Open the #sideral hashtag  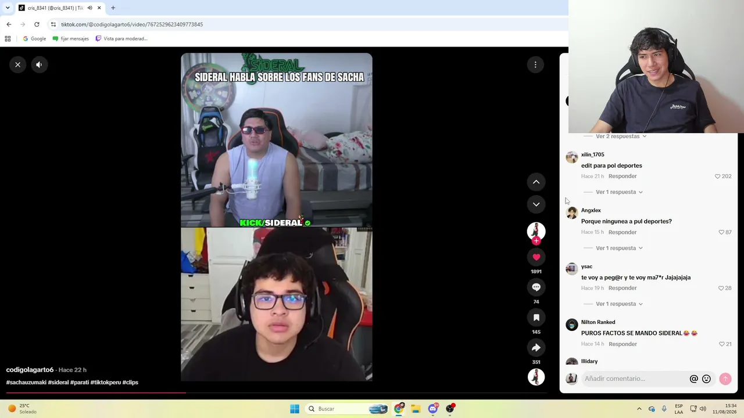59,383
